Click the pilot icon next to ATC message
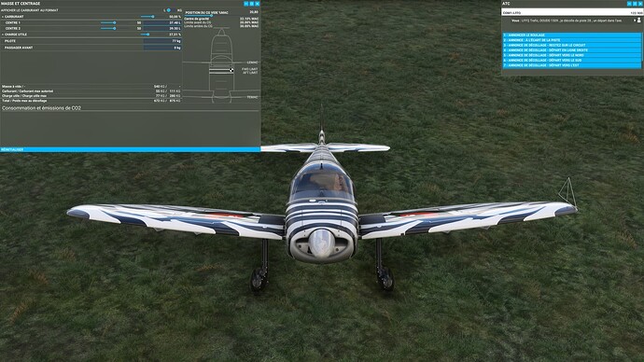The width and height of the screenshot is (644, 362). [x=639, y=21]
